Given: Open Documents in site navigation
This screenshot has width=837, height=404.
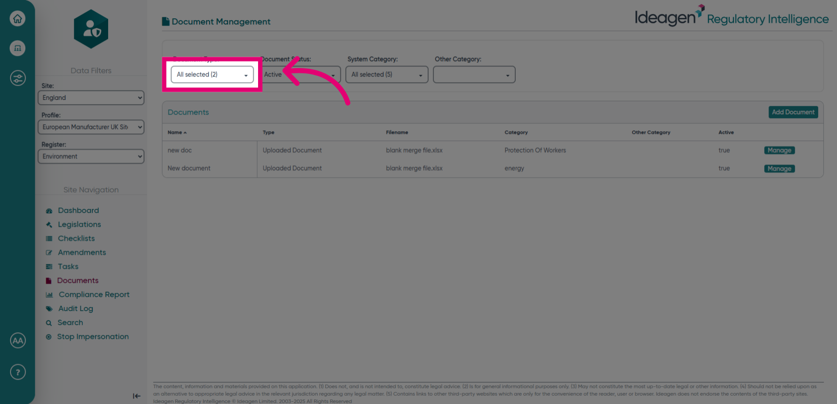Looking at the screenshot, I should pyautogui.click(x=78, y=280).
